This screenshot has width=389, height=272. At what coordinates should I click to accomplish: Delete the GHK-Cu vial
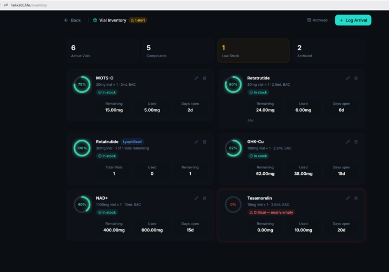[356, 142]
